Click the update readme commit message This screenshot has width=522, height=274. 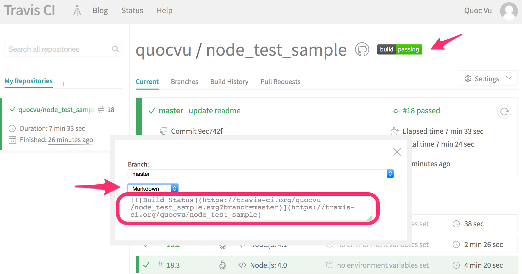215,111
